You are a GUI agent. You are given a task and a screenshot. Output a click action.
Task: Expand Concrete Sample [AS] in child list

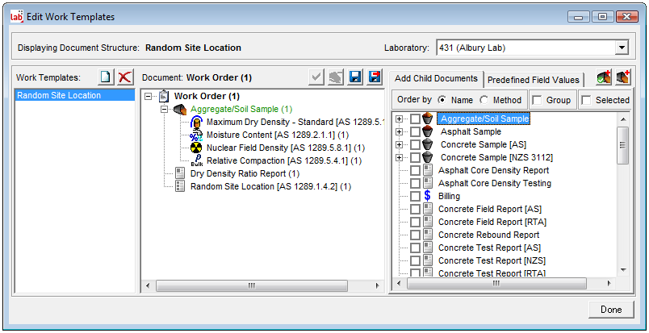point(400,144)
